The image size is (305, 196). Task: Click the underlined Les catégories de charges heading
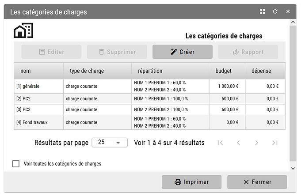tap(224, 36)
